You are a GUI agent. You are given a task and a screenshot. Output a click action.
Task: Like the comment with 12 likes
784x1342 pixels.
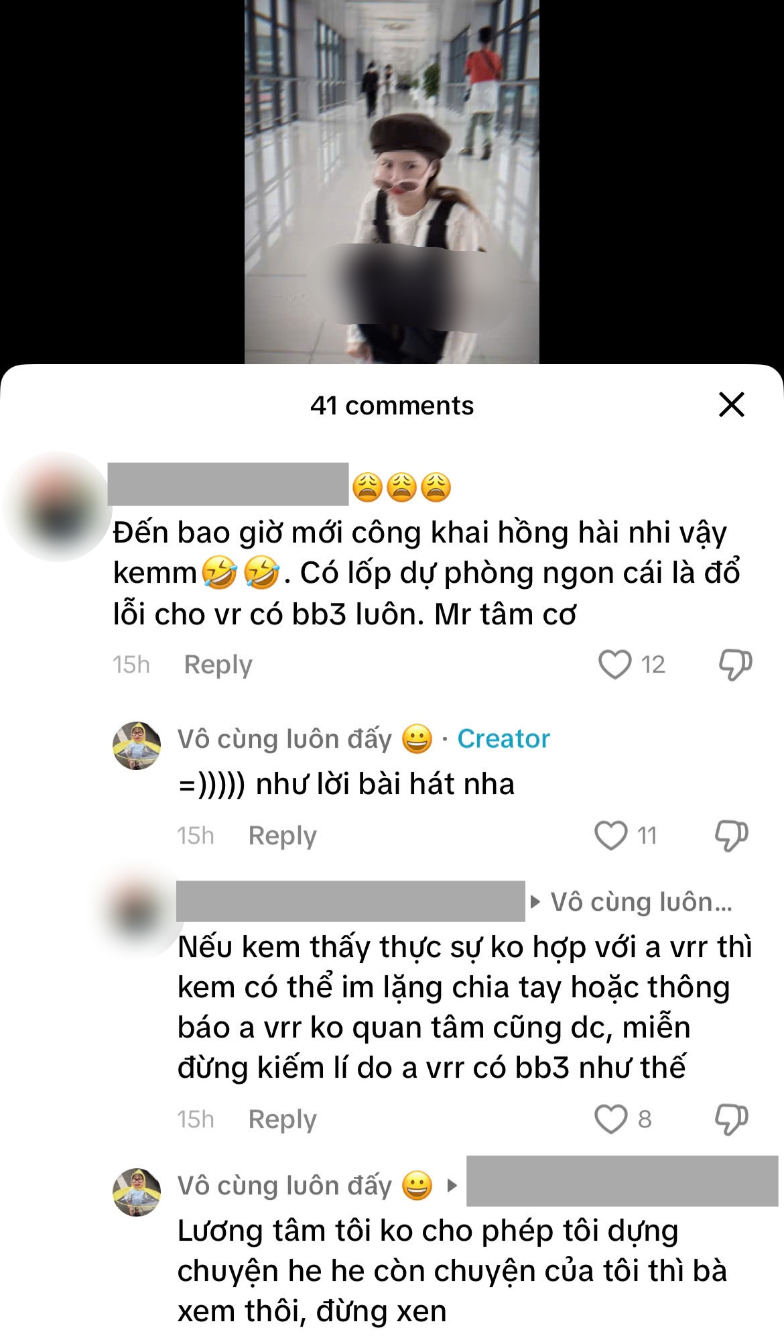614,665
